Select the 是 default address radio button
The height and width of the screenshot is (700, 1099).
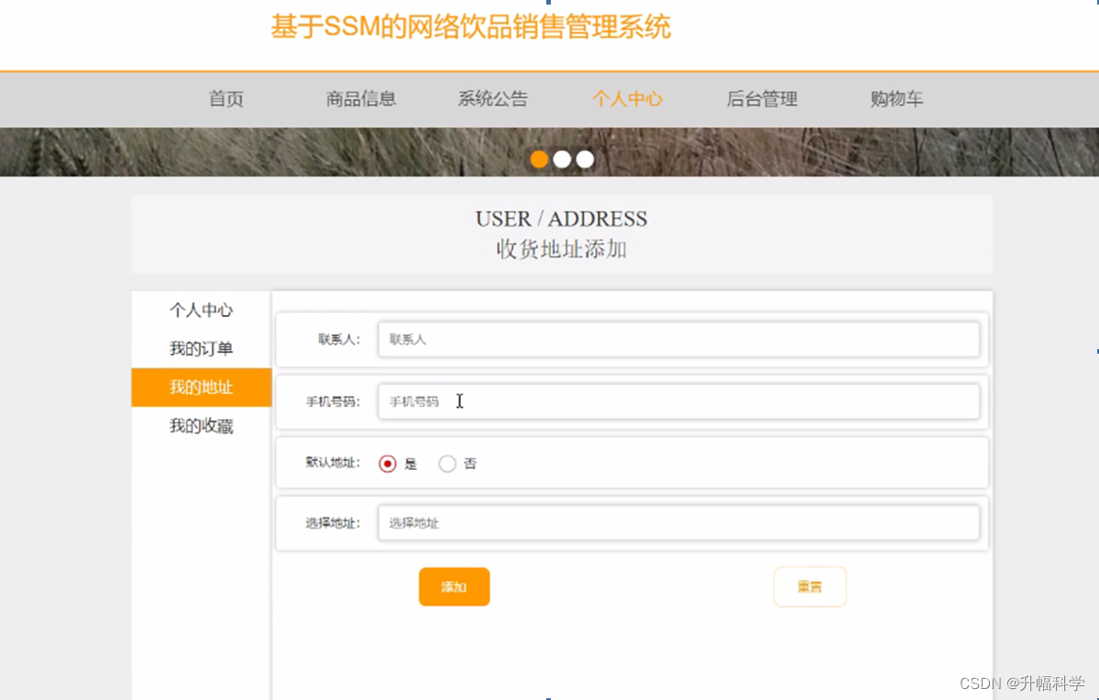click(387, 463)
